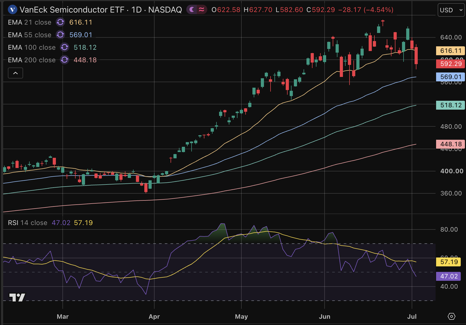Click the EMA 21 value 616.11 in legend
The width and height of the screenshot is (466, 325).
point(81,22)
